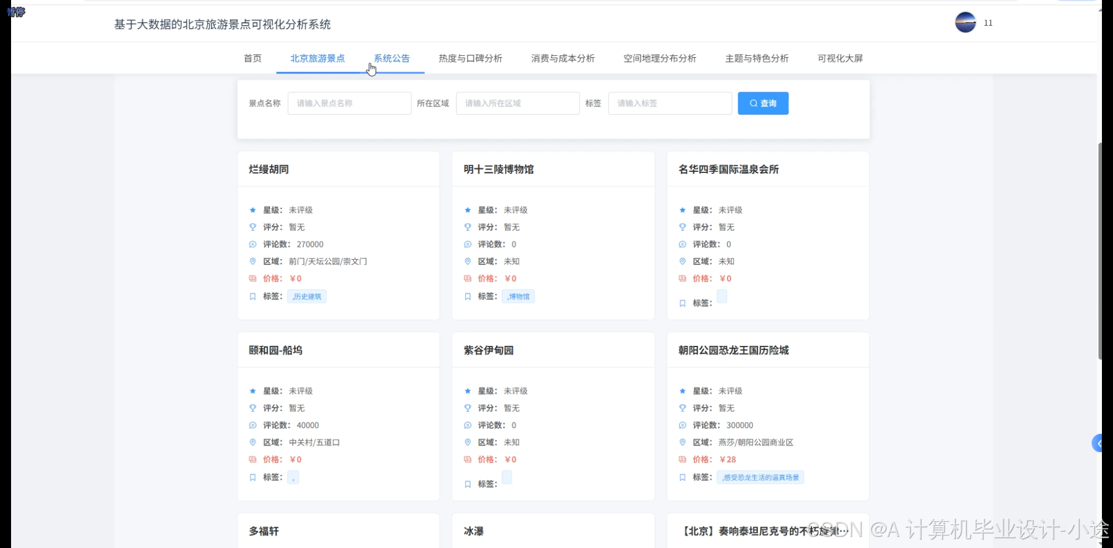Click the comment icon in 名华四季国际温泉会所 card
1113x548 pixels.
coord(682,245)
